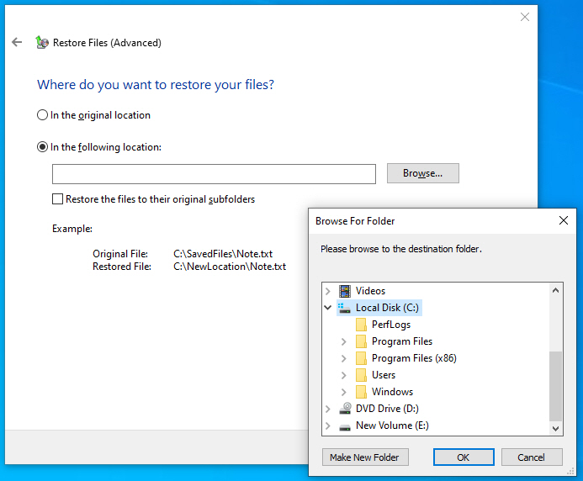Select the 'Videos' tree row label
Image resolution: width=583 pixels, height=481 pixels.
pos(370,291)
